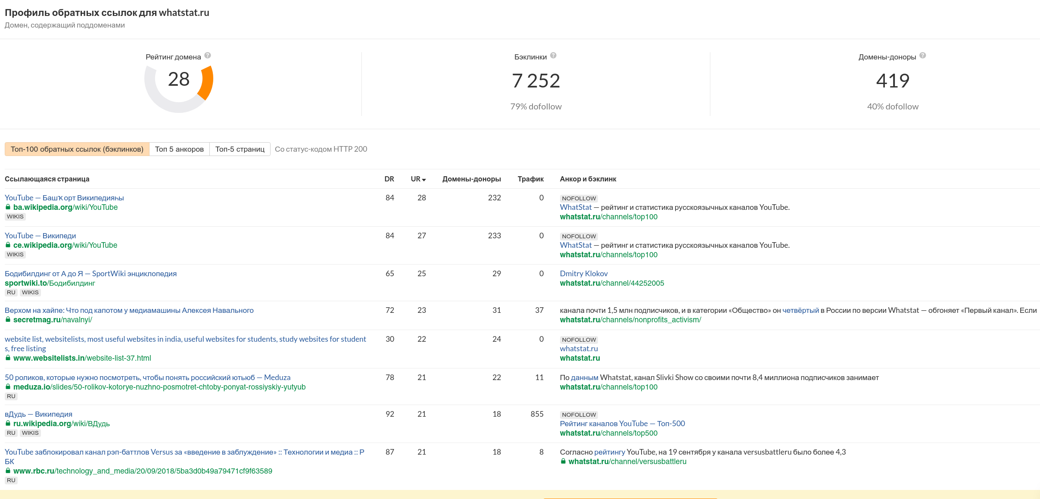Switch to Топ-5 страниц tab
1040x499 pixels.
[240, 149]
